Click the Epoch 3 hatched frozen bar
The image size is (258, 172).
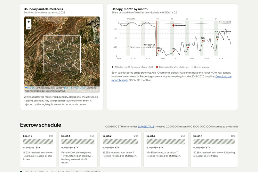[166, 142]
